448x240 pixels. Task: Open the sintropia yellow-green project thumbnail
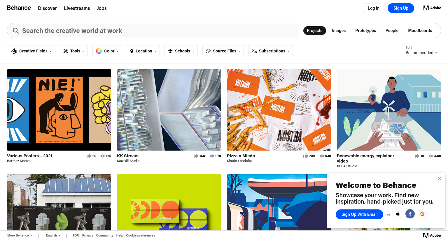[x=169, y=202]
